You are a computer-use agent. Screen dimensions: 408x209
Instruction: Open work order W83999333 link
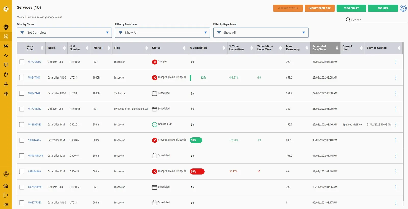tap(35, 125)
